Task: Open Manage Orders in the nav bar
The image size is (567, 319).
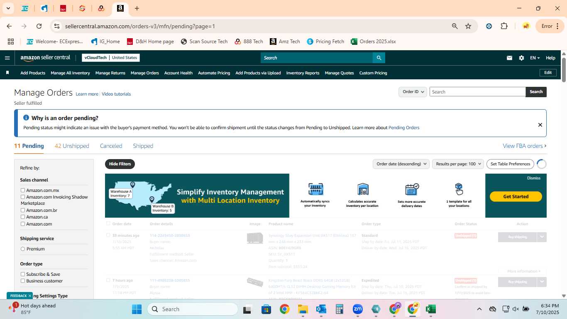Action: coord(145,73)
